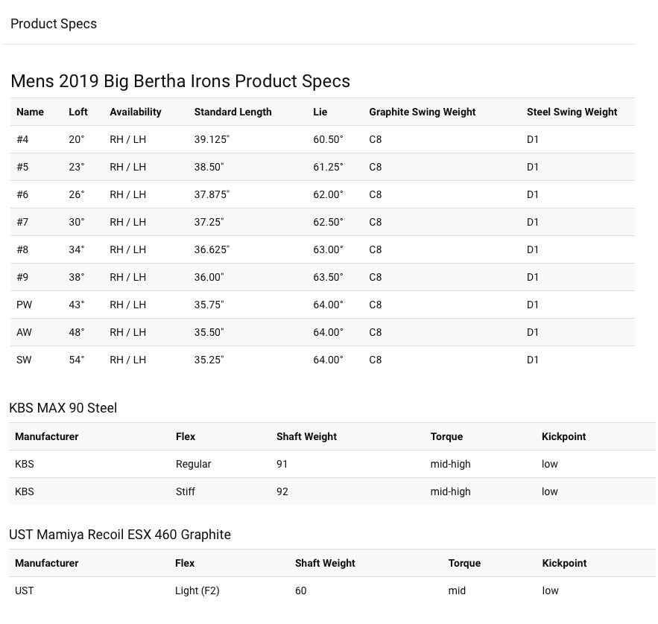Select the 61.25° lie value
Image resolution: width=658 pixels, height=624 pixels.
coord(328,167)
